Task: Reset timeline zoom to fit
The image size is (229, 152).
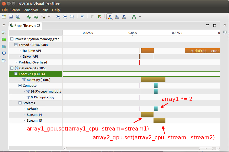Action: [72, 17]
